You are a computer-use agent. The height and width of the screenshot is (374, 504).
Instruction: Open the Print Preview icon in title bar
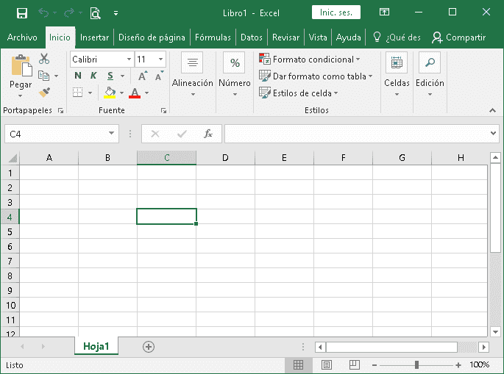(x=95, y=12)
